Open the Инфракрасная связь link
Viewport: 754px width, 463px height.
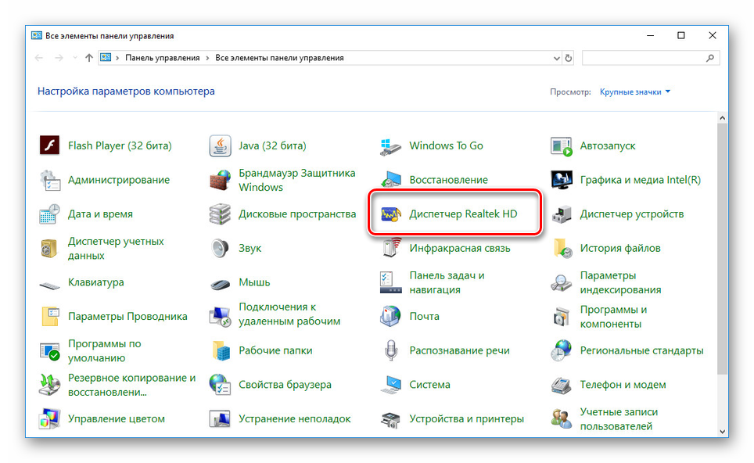[x=460, y=249]
